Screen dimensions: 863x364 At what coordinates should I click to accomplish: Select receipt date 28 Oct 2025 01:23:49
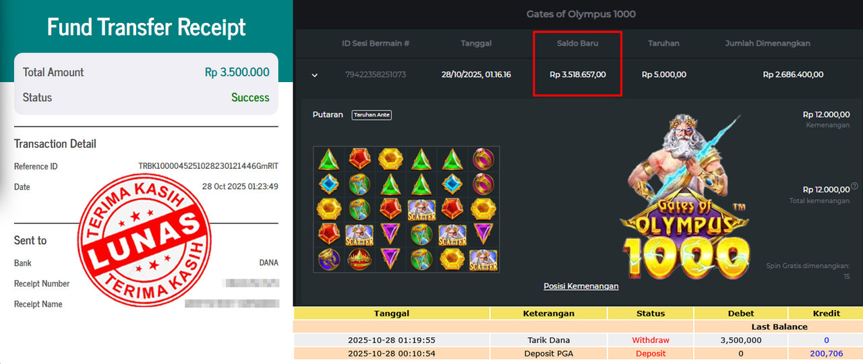click(240, 187)
